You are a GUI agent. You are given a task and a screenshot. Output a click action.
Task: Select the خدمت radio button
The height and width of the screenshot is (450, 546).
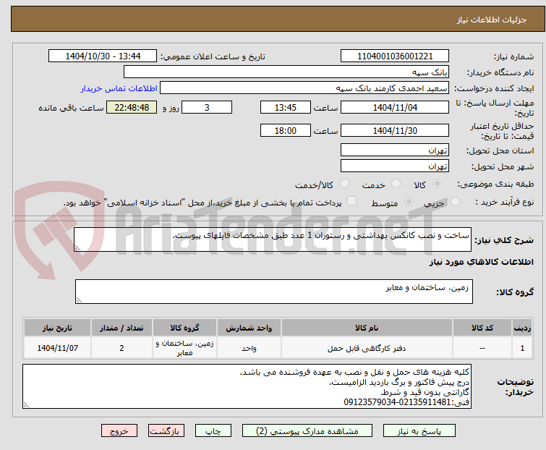point(396,184)
